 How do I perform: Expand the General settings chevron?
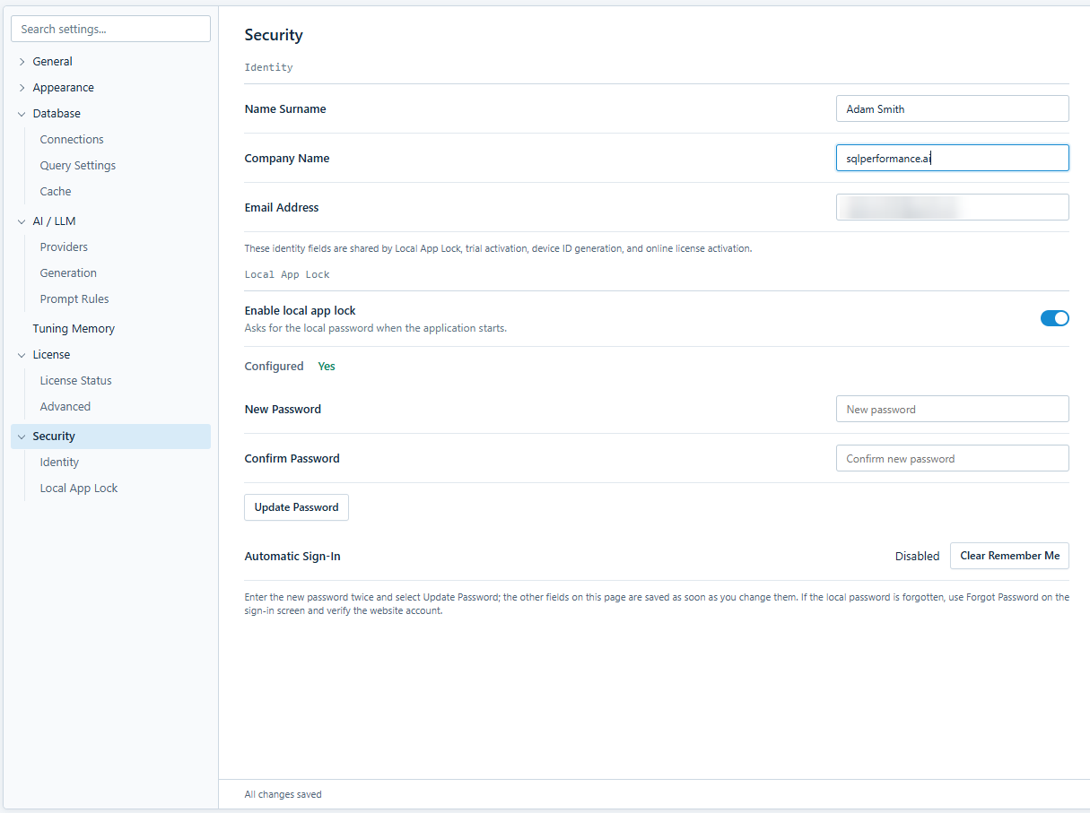pyautogui.click(x=22, y=62)
